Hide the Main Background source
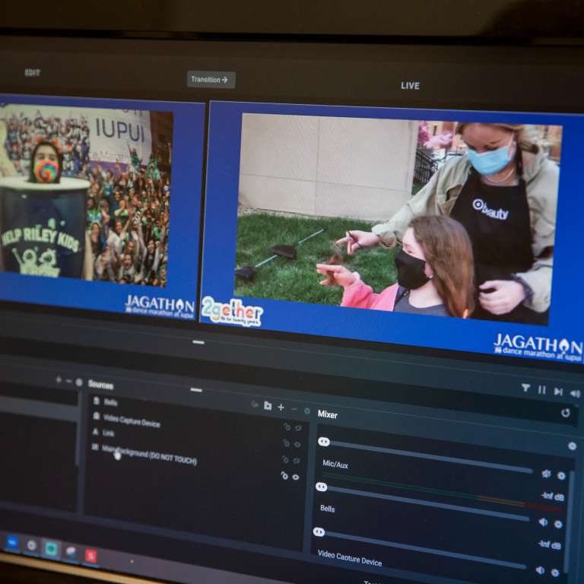The image size is (584, 584). (x=296, y=477)
